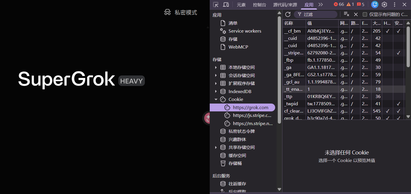The image size is (411, 194).
Task: Switch to the Sources (源代码/来源) tab
Action: click(285, 5)
